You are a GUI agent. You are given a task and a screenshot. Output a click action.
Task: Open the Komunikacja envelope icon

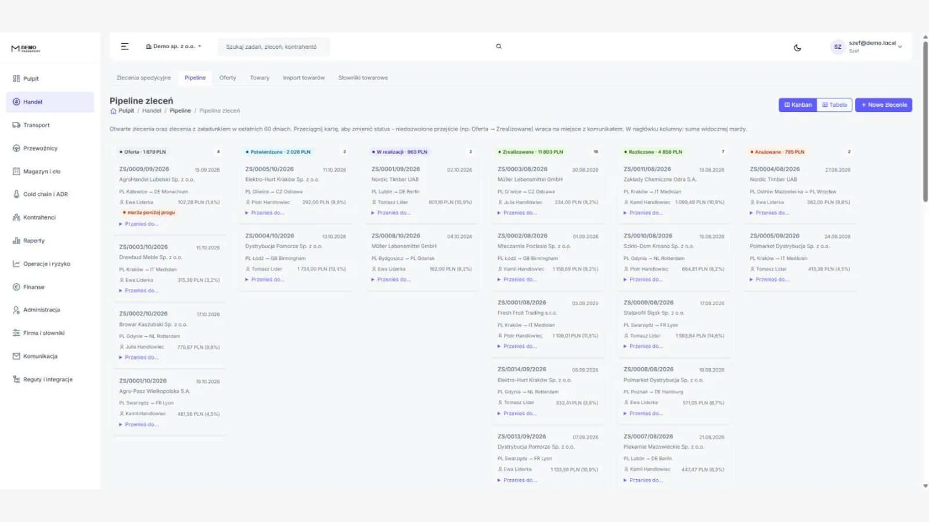tap(16, 356)
